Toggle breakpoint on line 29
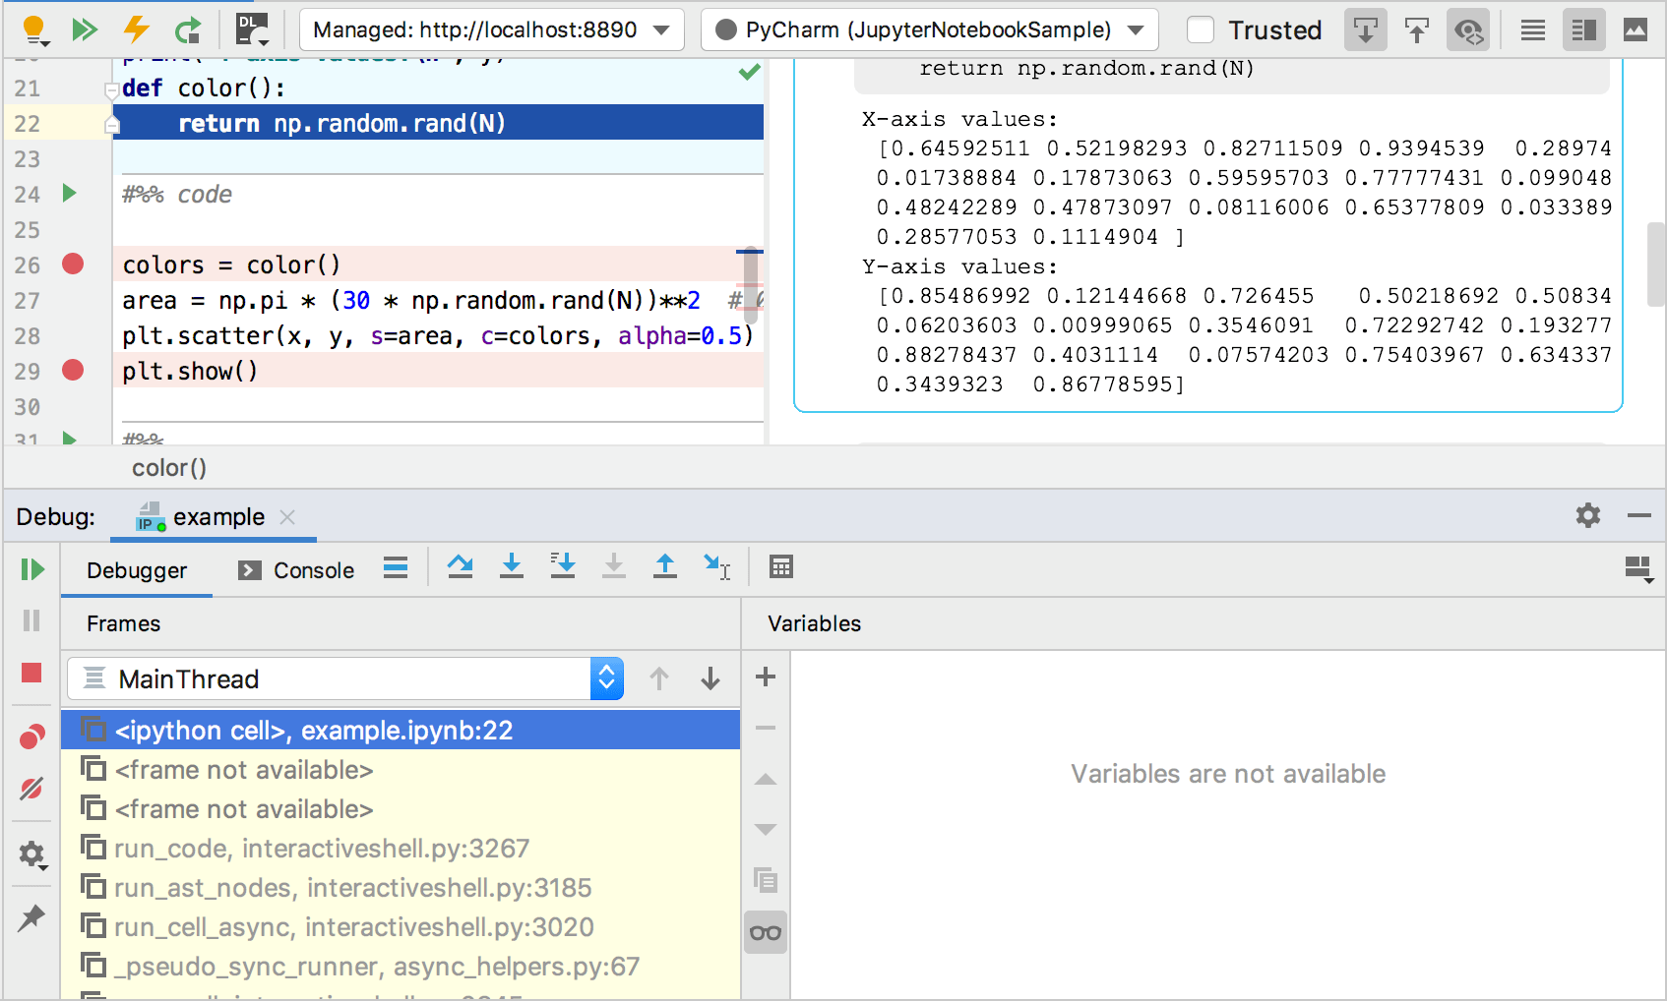This screenshot has height=1001, width=1667. [73, 371]
